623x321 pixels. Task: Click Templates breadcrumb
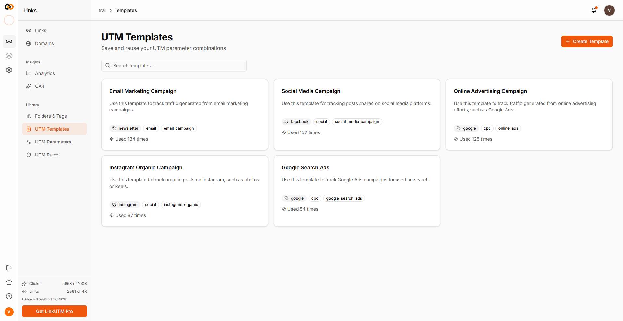[126, 10]
